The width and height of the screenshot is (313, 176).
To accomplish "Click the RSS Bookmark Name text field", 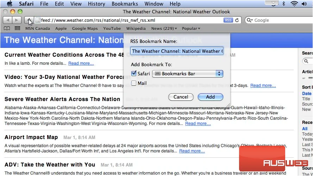I will coord(177,51).
